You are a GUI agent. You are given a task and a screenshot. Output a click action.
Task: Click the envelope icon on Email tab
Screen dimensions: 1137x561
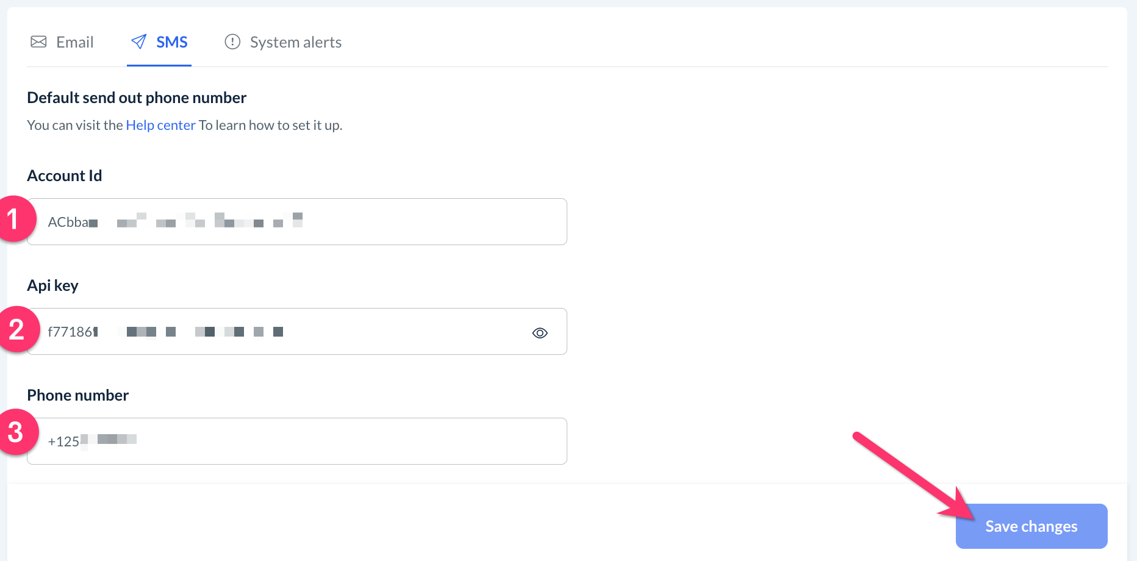(x=38, y=41)
